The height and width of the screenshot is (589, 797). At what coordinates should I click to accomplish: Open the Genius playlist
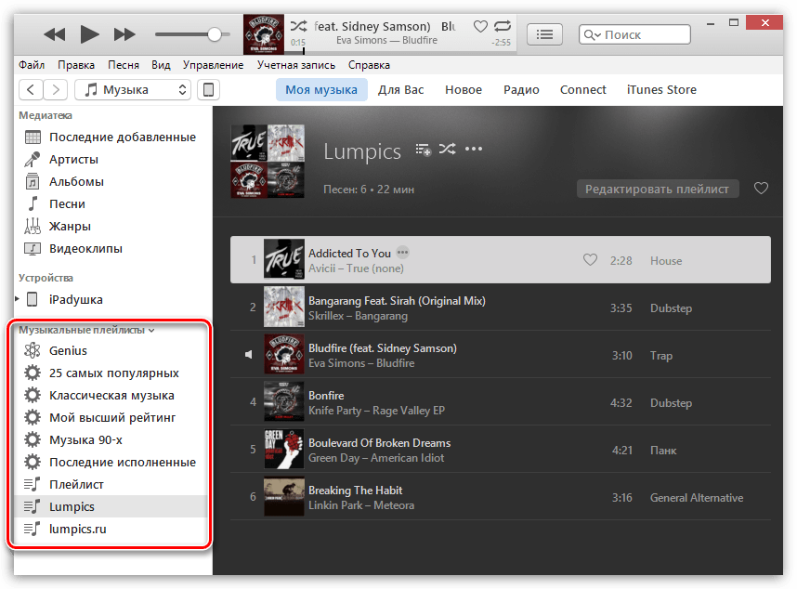pos(111,350)
